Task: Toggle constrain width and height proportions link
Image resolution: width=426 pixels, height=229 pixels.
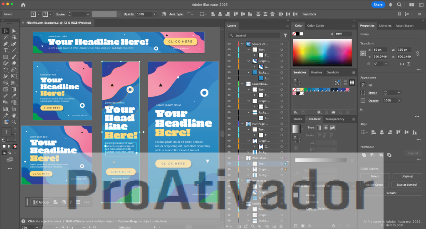Action: (x=418, y=53)
